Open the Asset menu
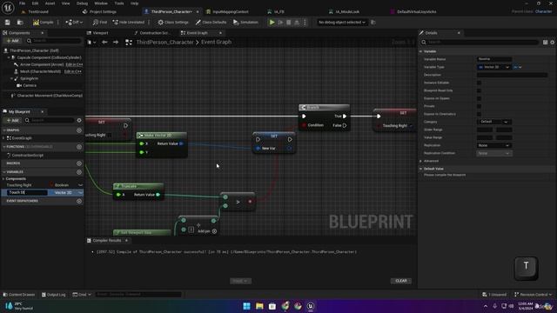The image size is (557, 313). (x=50, y=3)
